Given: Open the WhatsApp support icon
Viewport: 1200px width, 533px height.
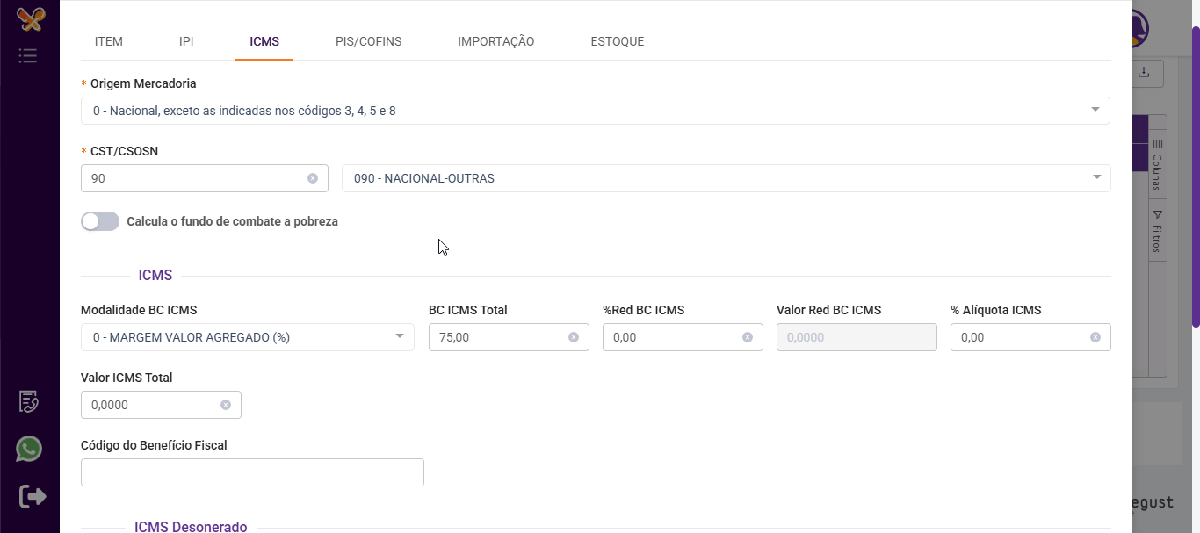Looking at the screenshot, I should (x=29, y=450).
